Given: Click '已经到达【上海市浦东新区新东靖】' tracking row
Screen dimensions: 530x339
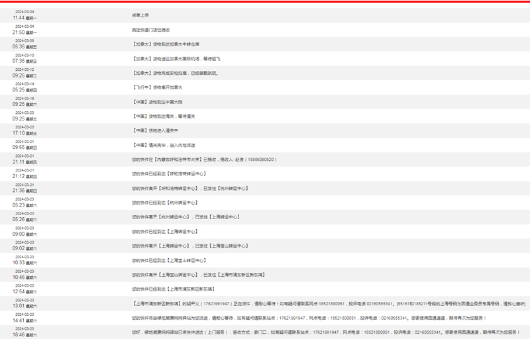Looking at the screenshot, I should click(x=173, y=289).
